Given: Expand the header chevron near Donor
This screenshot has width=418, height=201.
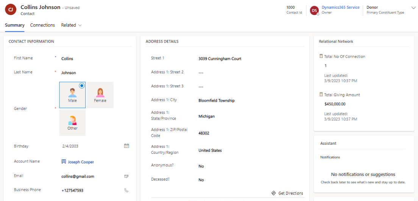Looking at the screenshot, I should tap(413, 8).
